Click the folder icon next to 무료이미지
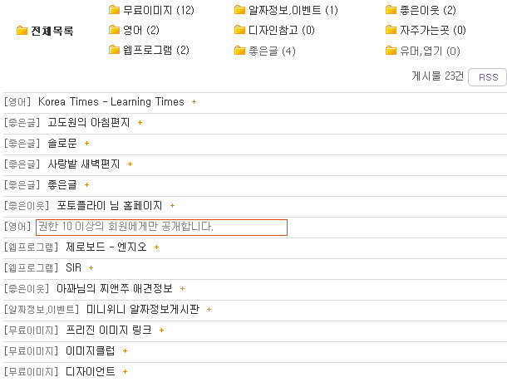507x382 pixels. pos(115,10)
